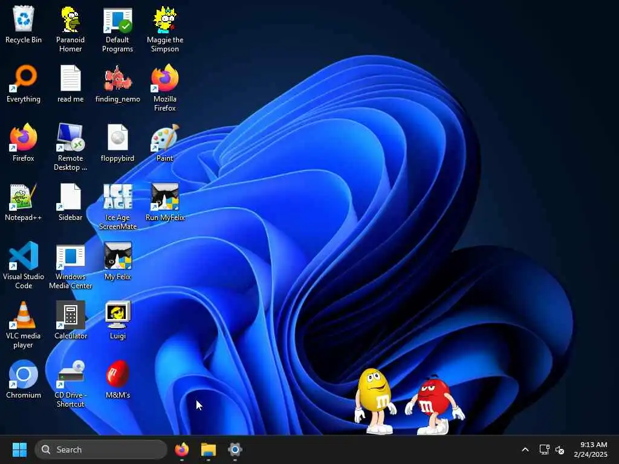Launch Maggie the Simpson icon
The image size is (619, 464).
[164, 29]
